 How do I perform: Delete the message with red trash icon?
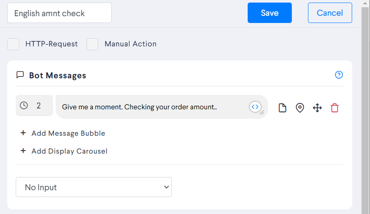[x=335, y=108]
